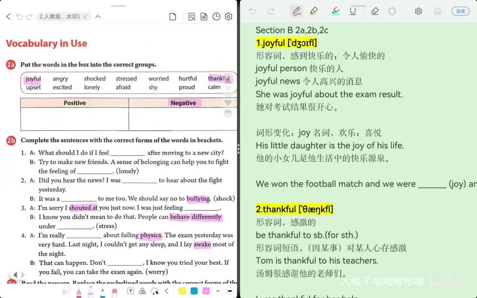Select the lasso selection circle tool
Screen dimensions: 477x298
click(392, 11)
